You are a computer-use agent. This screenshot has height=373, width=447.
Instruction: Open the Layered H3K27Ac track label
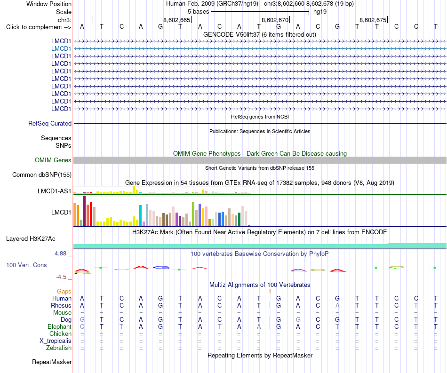point(31,239)
